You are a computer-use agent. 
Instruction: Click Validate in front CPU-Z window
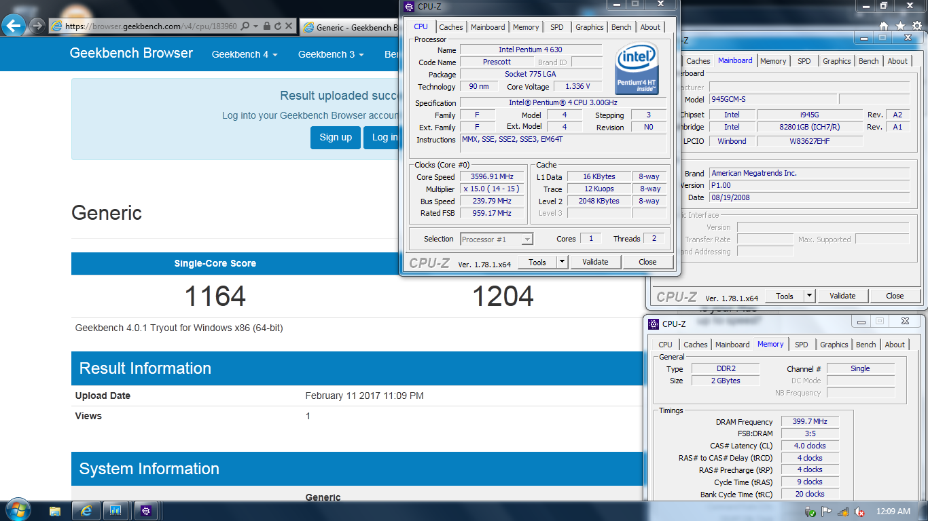pos(595,262)
